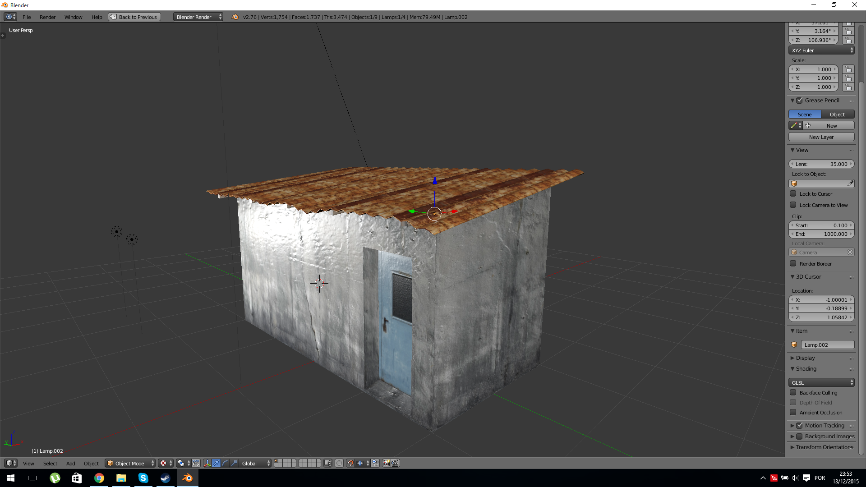Open the Info editor type selector icon

[x=10, y=17]
